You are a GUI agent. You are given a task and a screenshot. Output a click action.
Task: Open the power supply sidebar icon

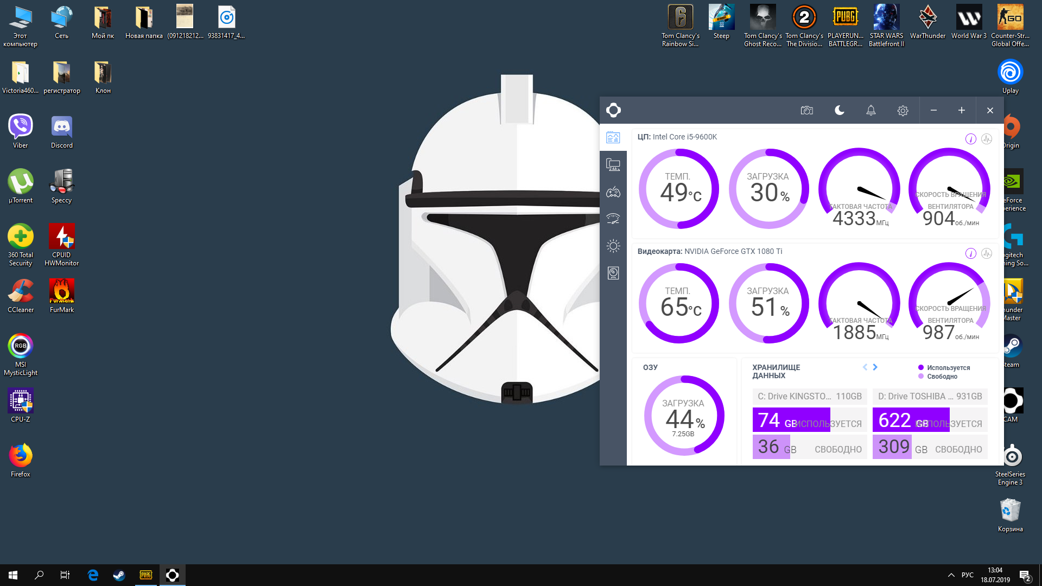pos(613,273)
